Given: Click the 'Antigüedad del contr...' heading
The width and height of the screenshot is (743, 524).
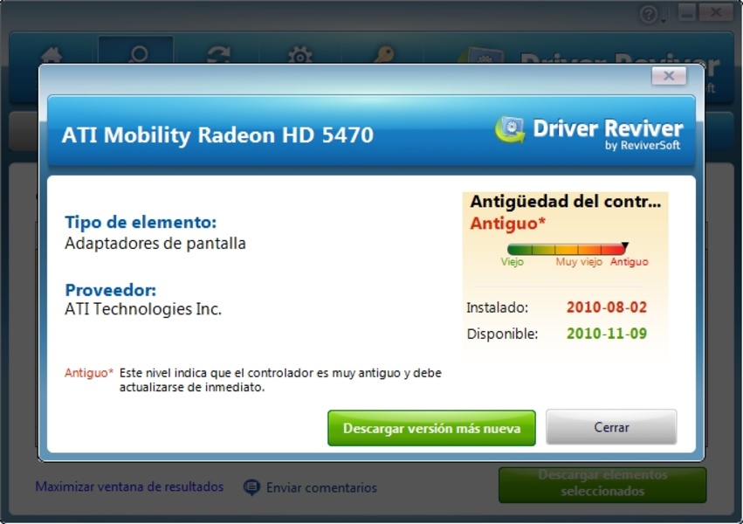Looking at the screenshot, I should click(x=565, y=202).
